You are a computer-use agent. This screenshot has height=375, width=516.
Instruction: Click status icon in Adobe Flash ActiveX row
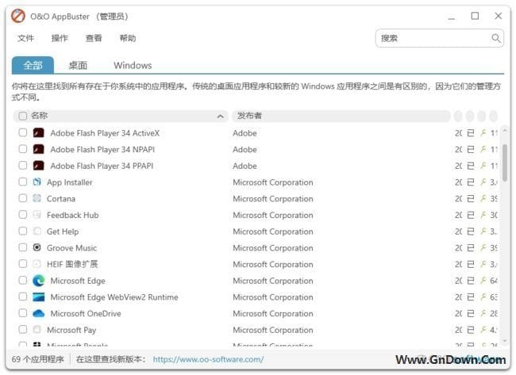[471, 132]
